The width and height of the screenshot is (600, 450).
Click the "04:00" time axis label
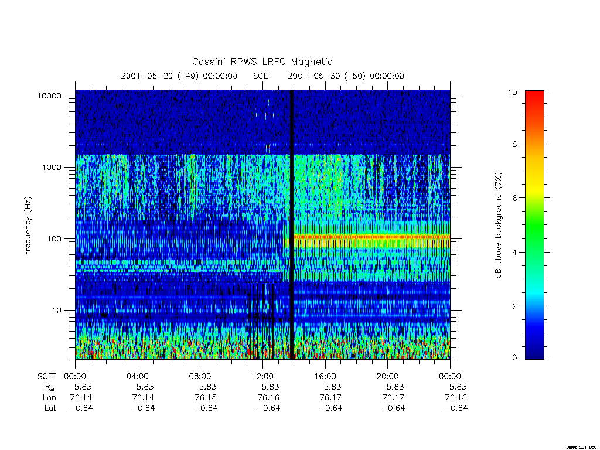point(137,377)
